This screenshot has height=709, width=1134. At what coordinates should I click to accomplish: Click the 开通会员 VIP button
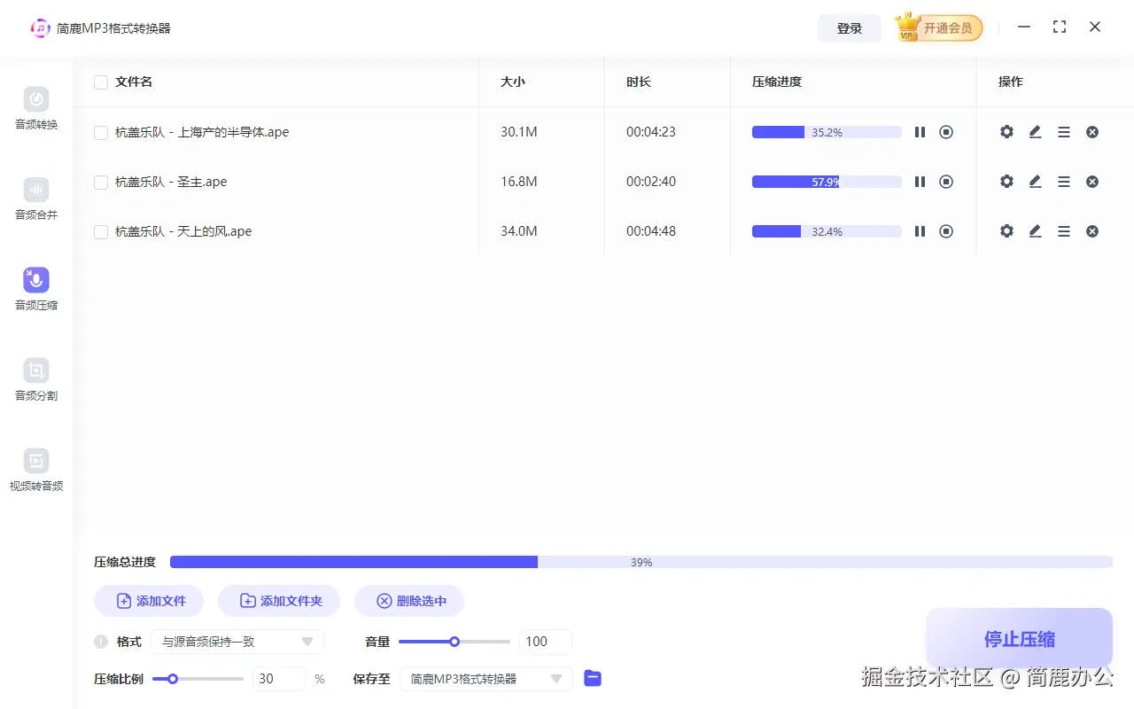(939, 27)
